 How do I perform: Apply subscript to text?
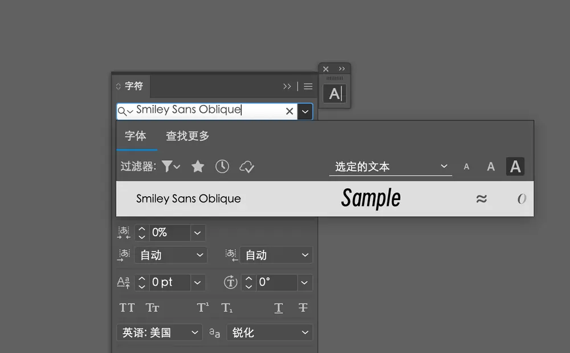point(227,307)
